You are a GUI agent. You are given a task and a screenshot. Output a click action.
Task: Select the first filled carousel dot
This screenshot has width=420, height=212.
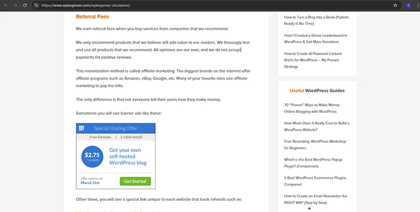[309, 209]
